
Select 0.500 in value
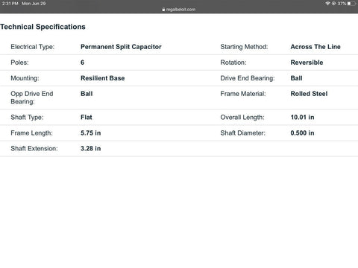pos(302,133)
